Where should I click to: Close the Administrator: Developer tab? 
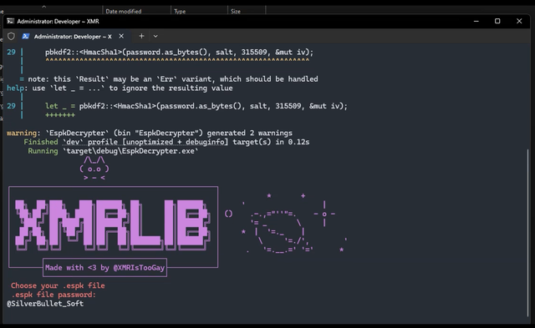click(x=121, y=36)
